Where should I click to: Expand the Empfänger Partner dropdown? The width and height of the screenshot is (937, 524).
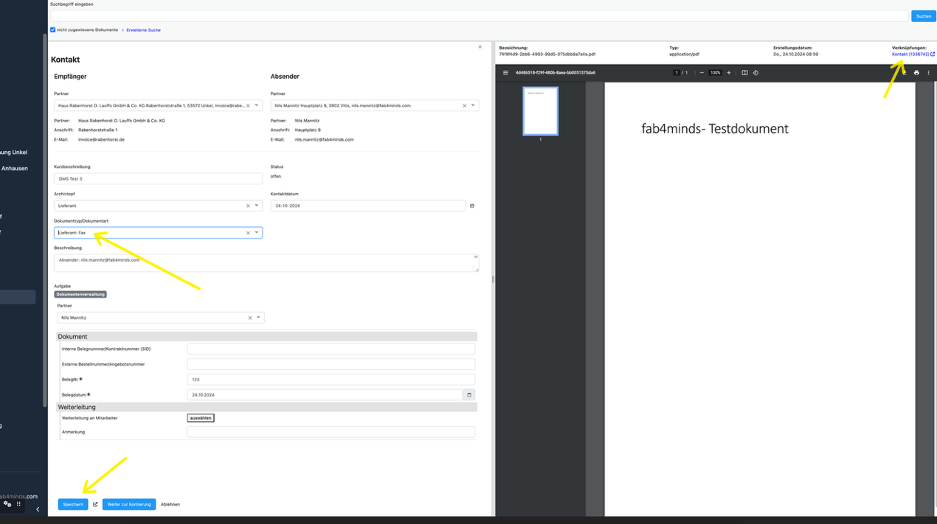pos(257,105)
